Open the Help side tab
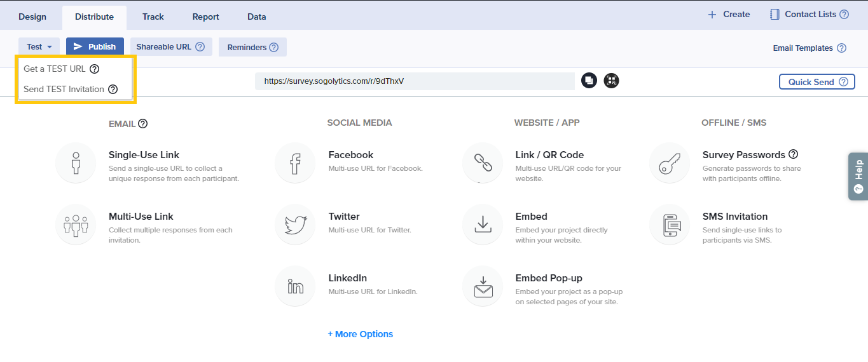 point(858,176)
